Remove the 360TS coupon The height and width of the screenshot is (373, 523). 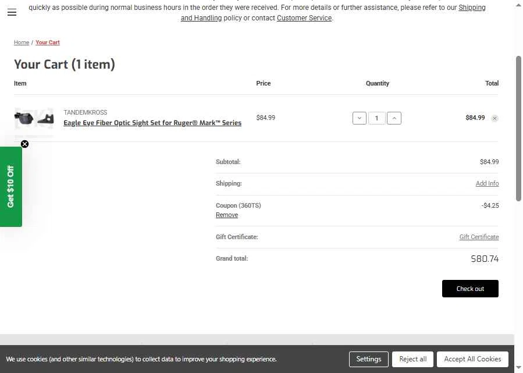tap(227, 215)
